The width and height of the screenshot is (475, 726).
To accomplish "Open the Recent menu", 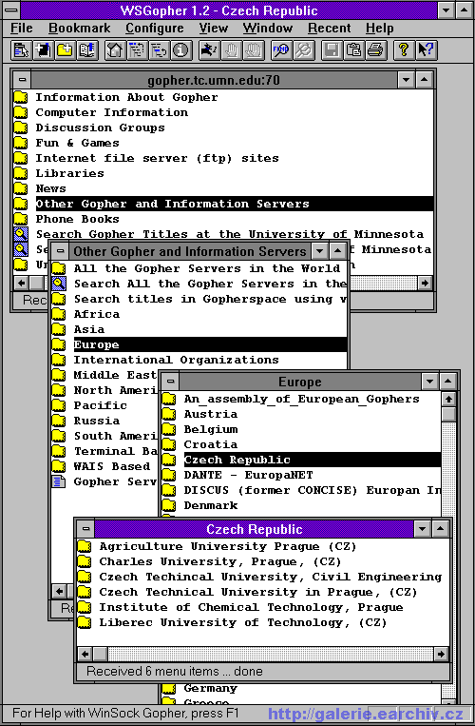I will tap(330, 29).
